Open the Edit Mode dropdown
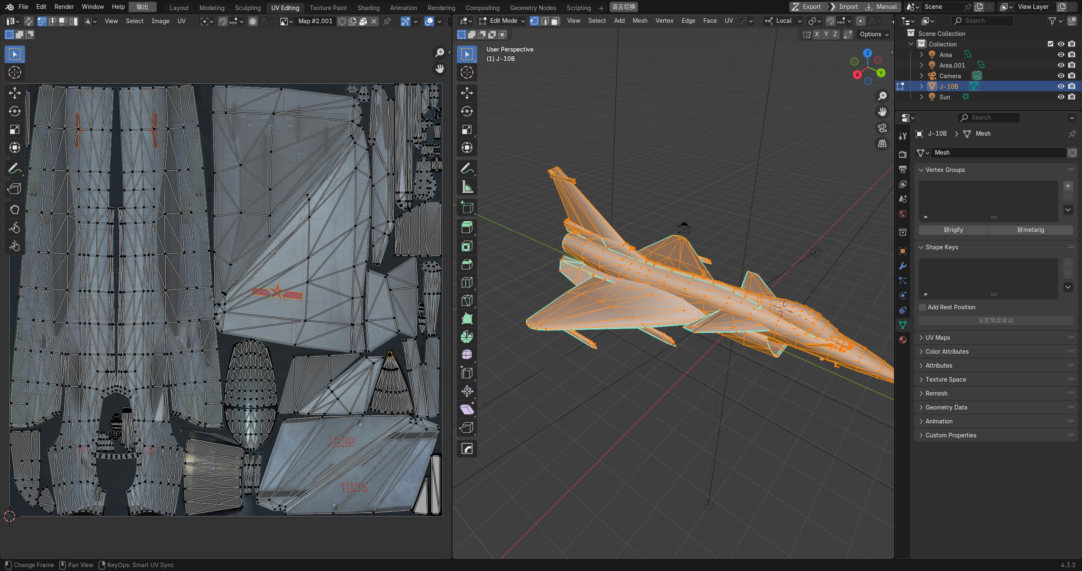1082x571 pixels. [502, 21]
